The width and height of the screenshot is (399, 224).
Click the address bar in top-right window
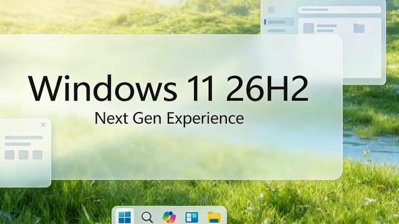tap(340, 10)
